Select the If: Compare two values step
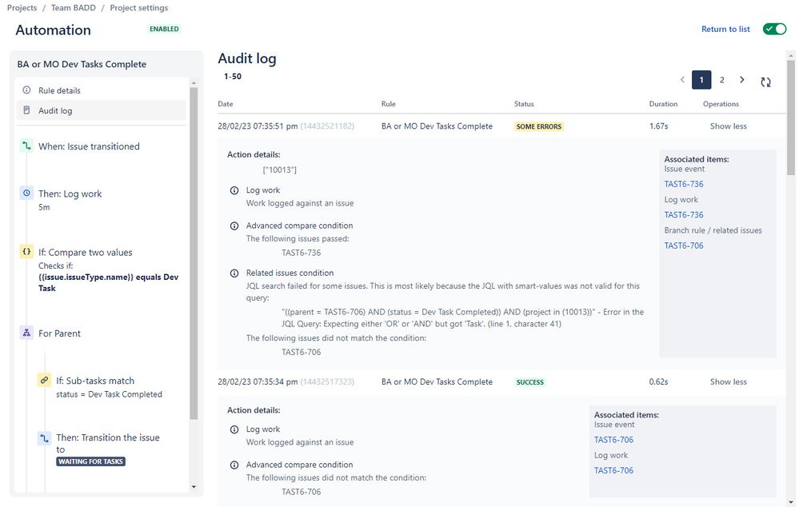Viewport: 799px width, 507px height. (x=85, y=252)
